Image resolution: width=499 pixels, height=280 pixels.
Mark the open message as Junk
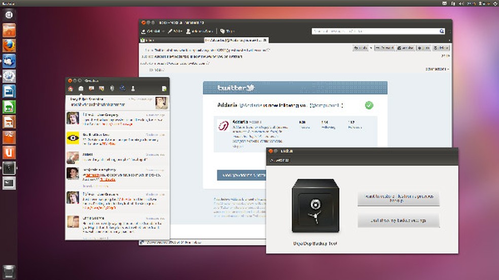click(423, 48)
